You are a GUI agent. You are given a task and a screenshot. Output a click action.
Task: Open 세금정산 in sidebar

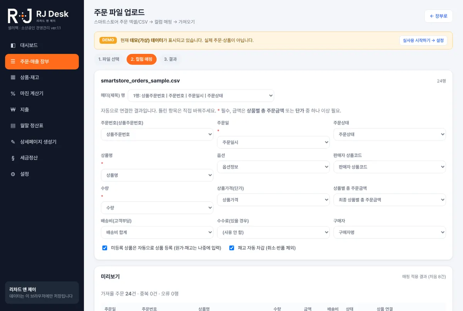click(x=42, y=158)
